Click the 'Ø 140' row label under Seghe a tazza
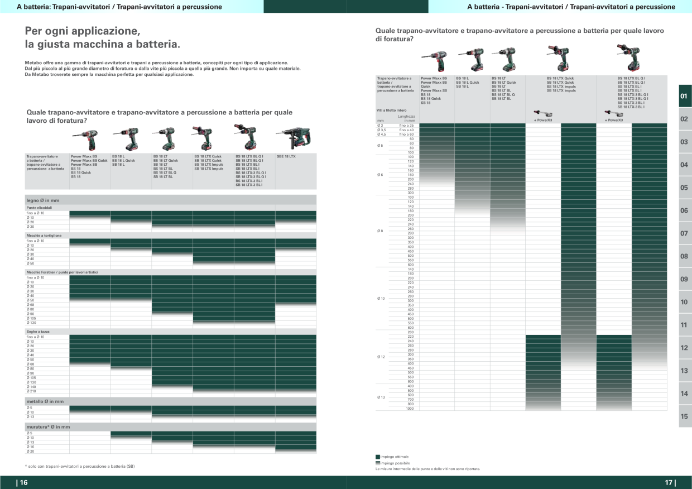692x489 pixels. tap(31, 386)
